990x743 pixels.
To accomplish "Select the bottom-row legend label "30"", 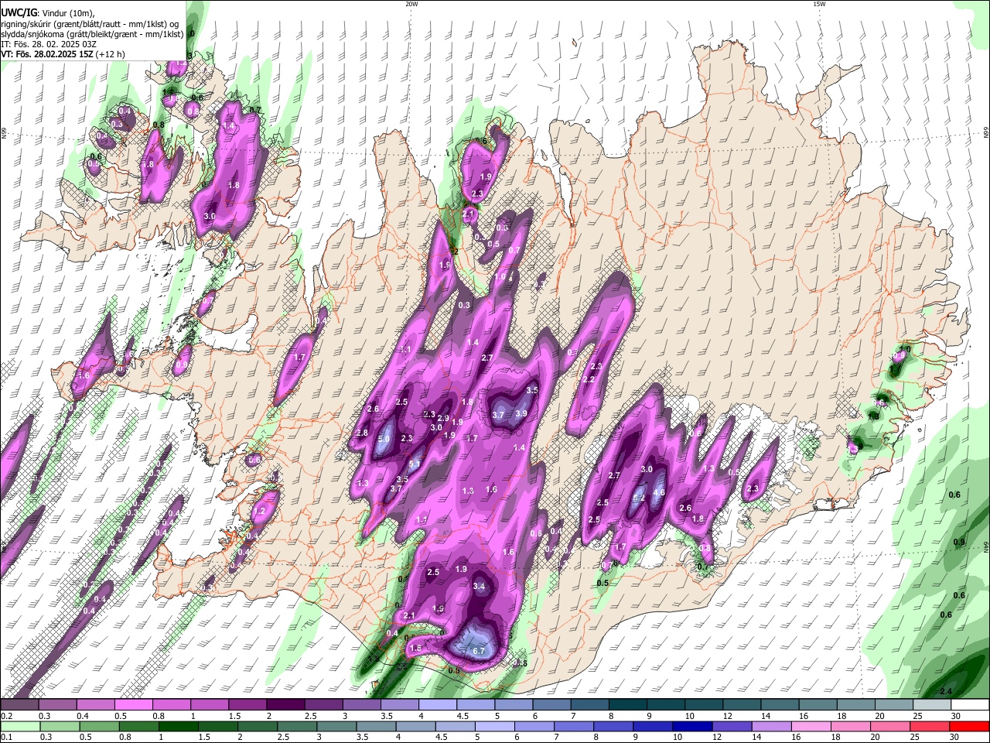I will (x=953, y=738).
